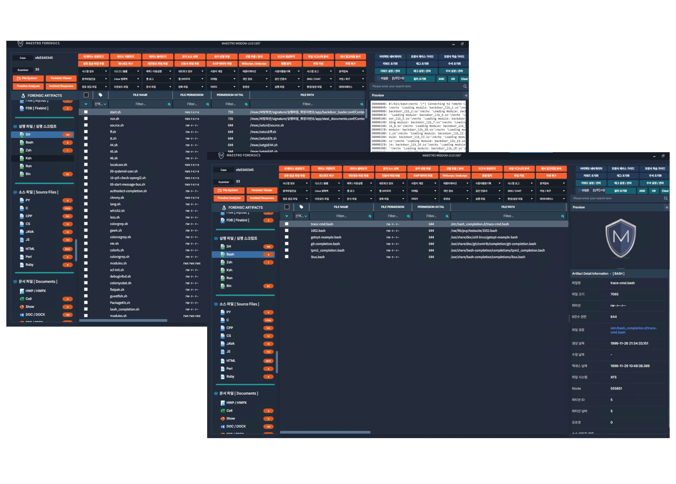Click the FILE NAME filter search icon in front window
This screenshot has height=484, width=676.
point(370,216)
